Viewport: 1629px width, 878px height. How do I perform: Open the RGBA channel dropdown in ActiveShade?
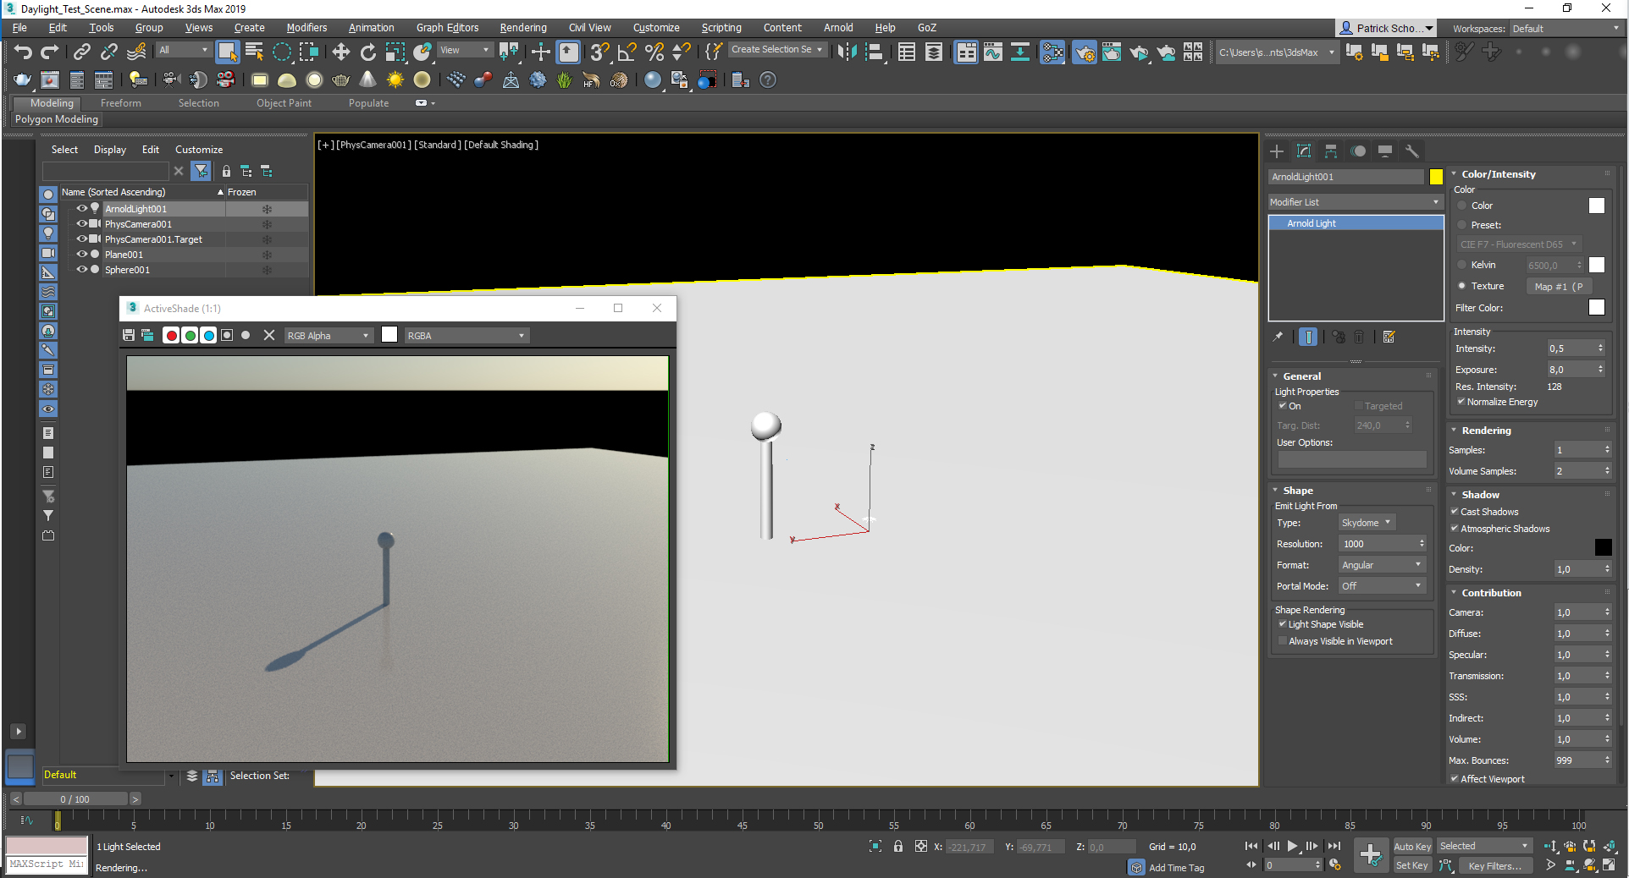(x=466, y=335)
